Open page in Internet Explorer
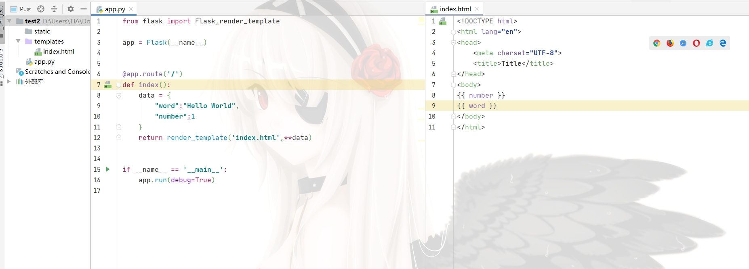 point(709,43)
